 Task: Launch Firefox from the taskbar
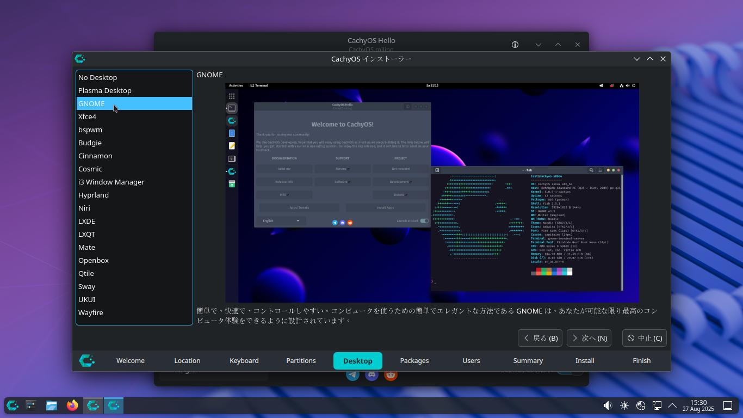click(72, 405)
